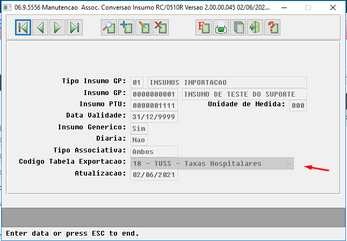Click the 'Tipo Associativa:' label

90,150
